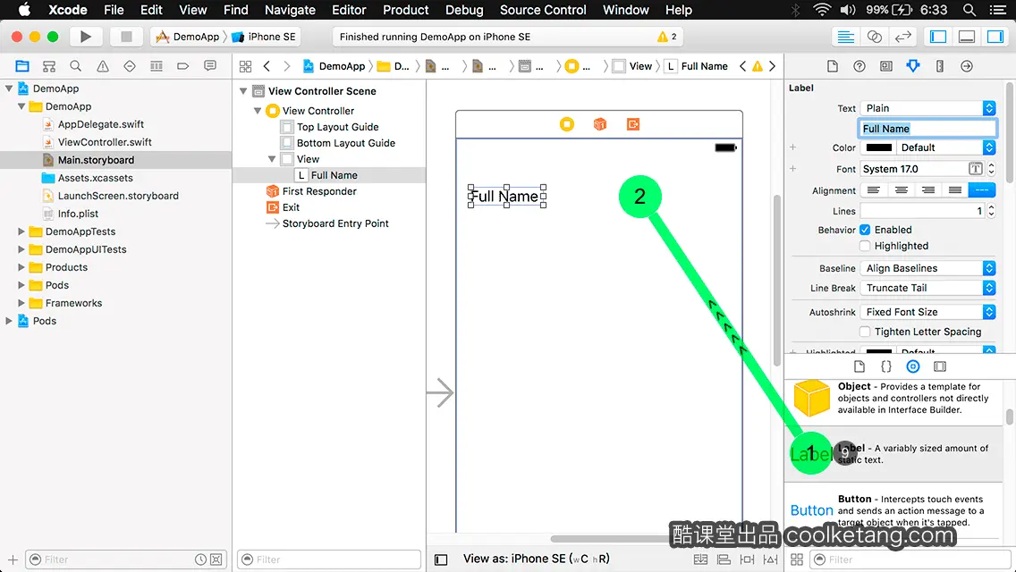
Task: Set alignment to center
Action: 901,190
